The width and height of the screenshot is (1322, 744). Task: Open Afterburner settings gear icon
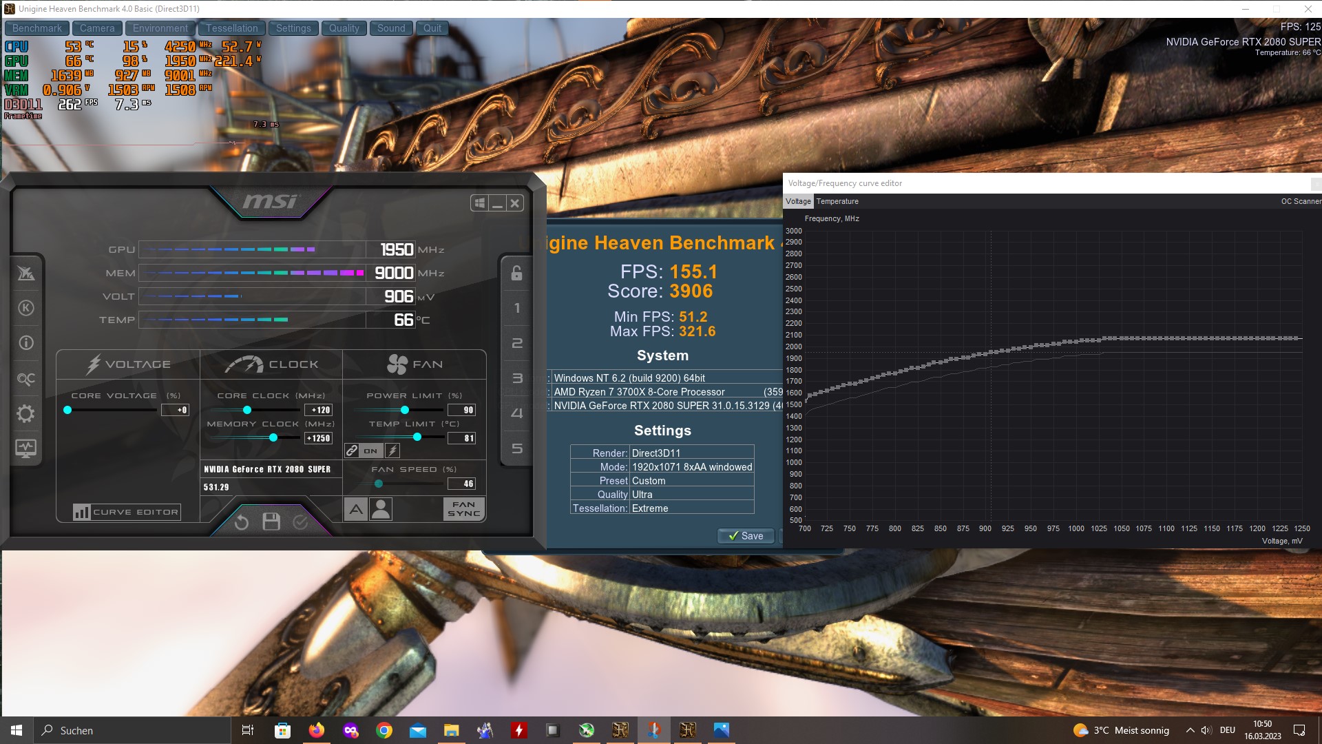tap(26, 413)
